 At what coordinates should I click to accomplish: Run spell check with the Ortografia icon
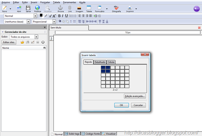[116, 9]
